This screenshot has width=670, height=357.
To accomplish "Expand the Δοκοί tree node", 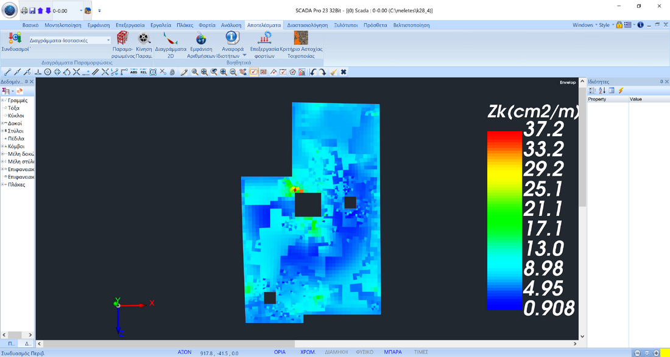I will coord(2,123).
